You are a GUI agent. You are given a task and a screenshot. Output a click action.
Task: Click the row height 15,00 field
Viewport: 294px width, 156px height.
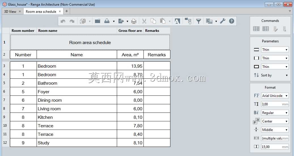click(x=275, y=147)
